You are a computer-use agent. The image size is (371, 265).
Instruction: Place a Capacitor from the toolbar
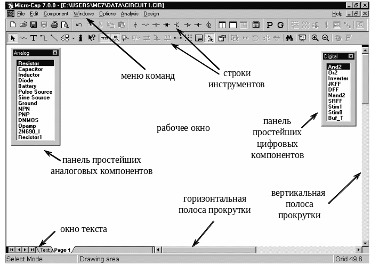[x=156, y=24]
